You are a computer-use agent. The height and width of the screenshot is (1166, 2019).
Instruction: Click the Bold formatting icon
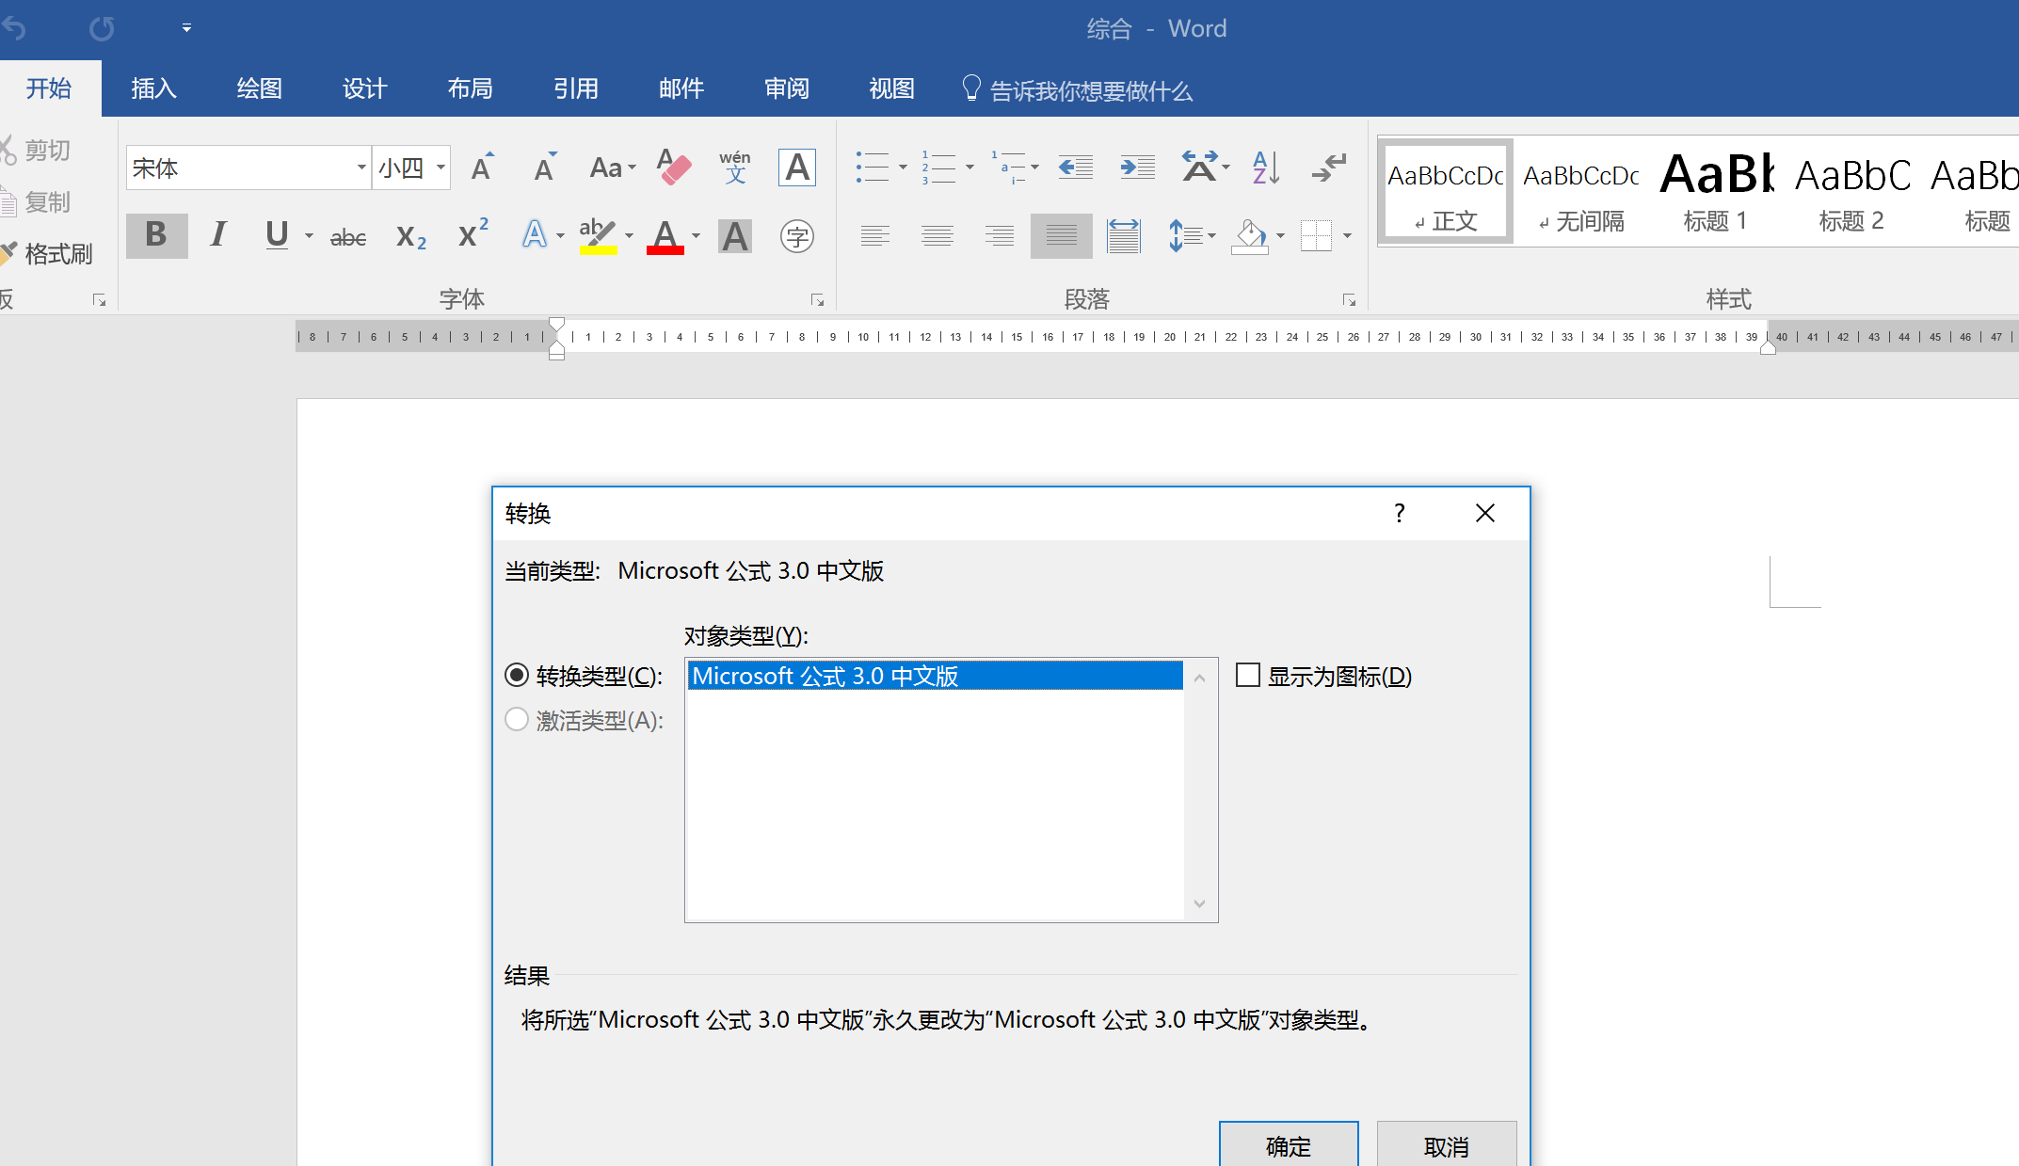click(x=156, y=235)
